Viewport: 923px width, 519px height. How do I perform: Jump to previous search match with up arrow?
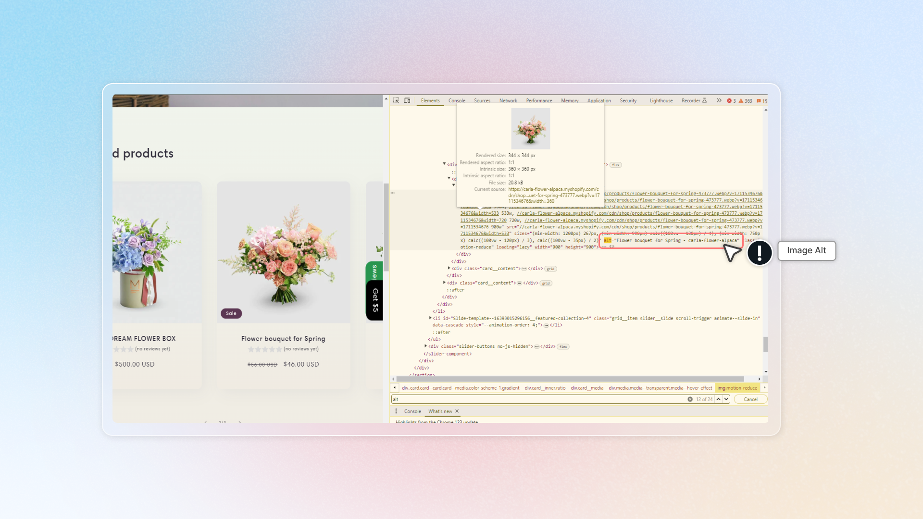(718, 399)
